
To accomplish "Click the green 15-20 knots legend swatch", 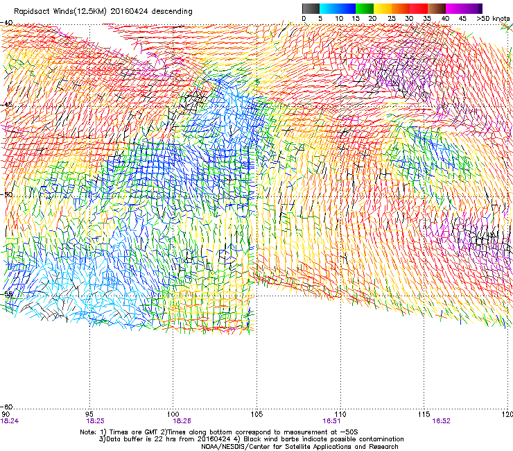I will pos(365,8).
